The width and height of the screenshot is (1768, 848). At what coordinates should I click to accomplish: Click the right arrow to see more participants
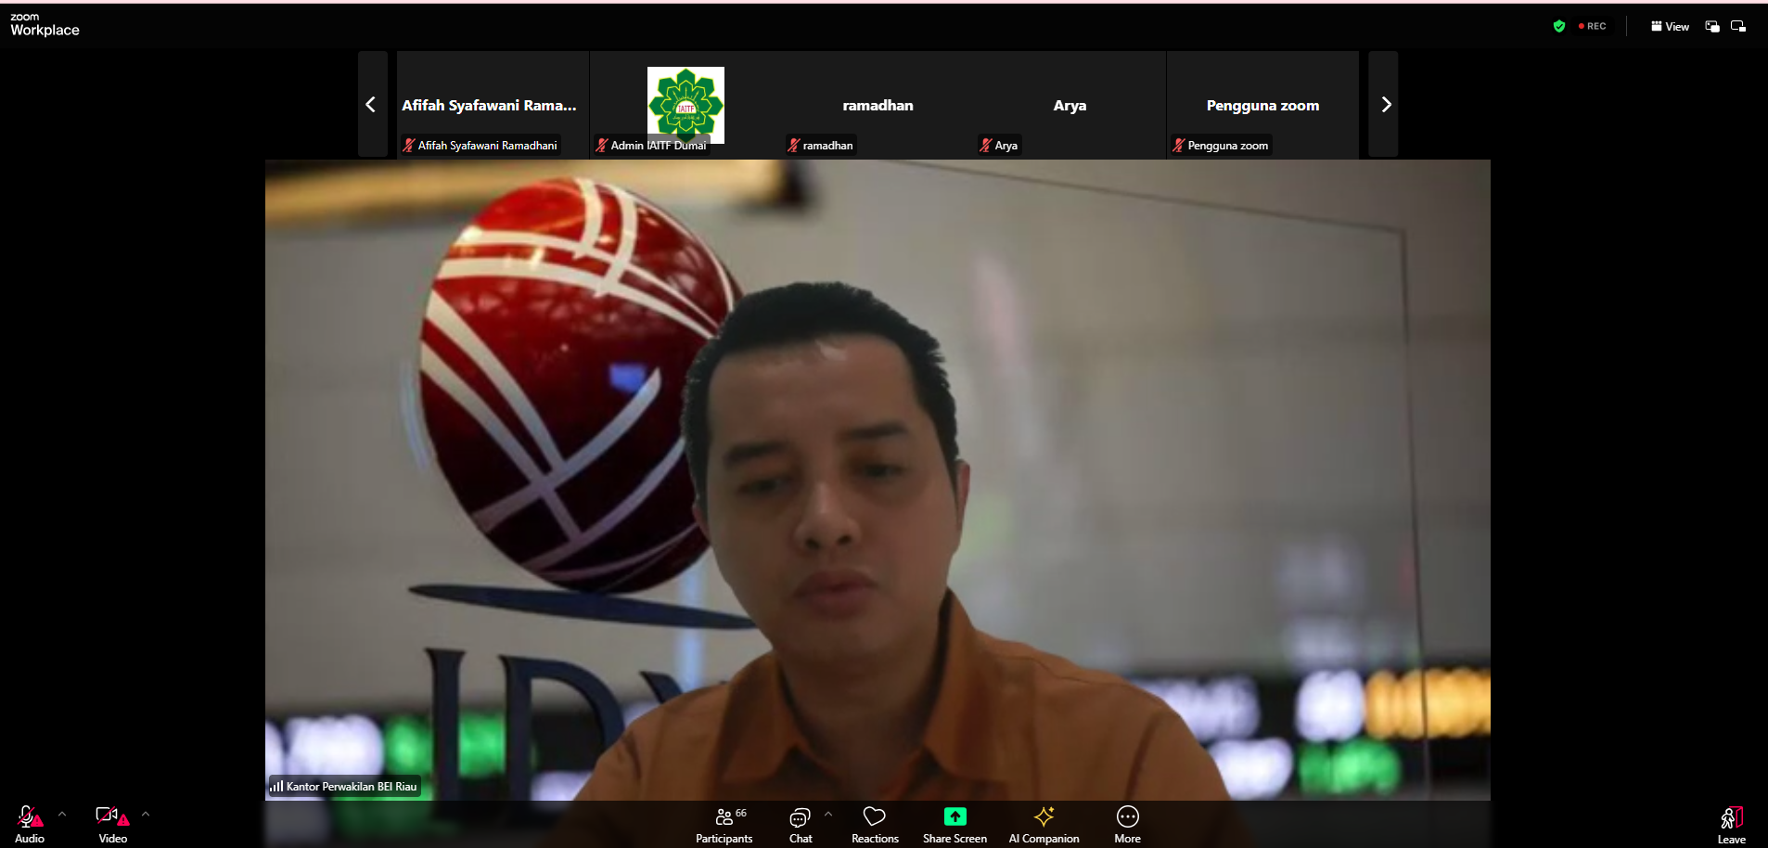point(1385,104)
